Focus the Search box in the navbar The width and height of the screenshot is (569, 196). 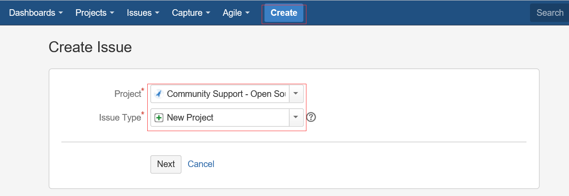[x=550, y=13]
